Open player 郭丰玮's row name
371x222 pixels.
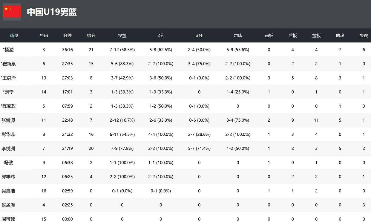tap(8, 177)
